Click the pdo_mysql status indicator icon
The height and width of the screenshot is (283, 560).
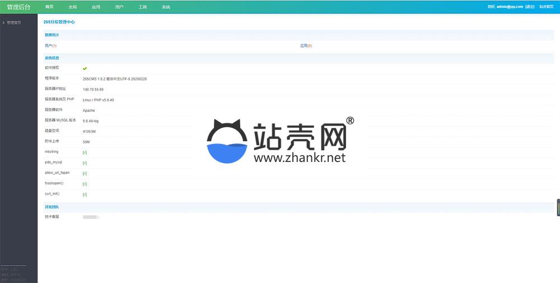tap(85, 163)
